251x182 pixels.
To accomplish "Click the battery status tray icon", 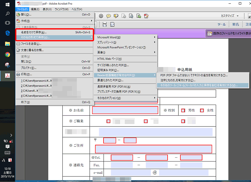I will click(6, 141).
